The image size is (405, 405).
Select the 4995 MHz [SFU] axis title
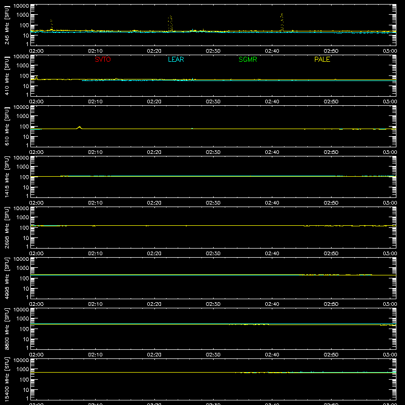[7, 278]
